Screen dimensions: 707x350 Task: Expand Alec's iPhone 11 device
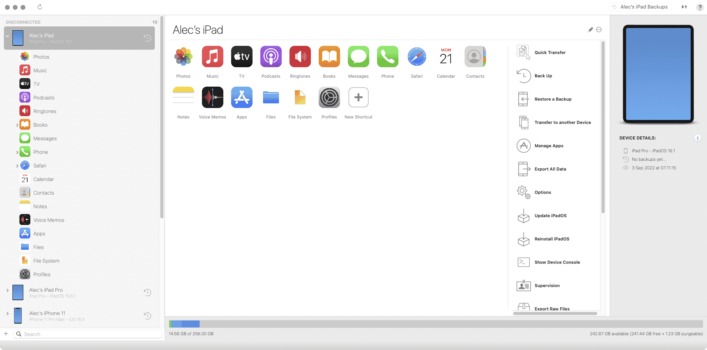coord(7,313)
